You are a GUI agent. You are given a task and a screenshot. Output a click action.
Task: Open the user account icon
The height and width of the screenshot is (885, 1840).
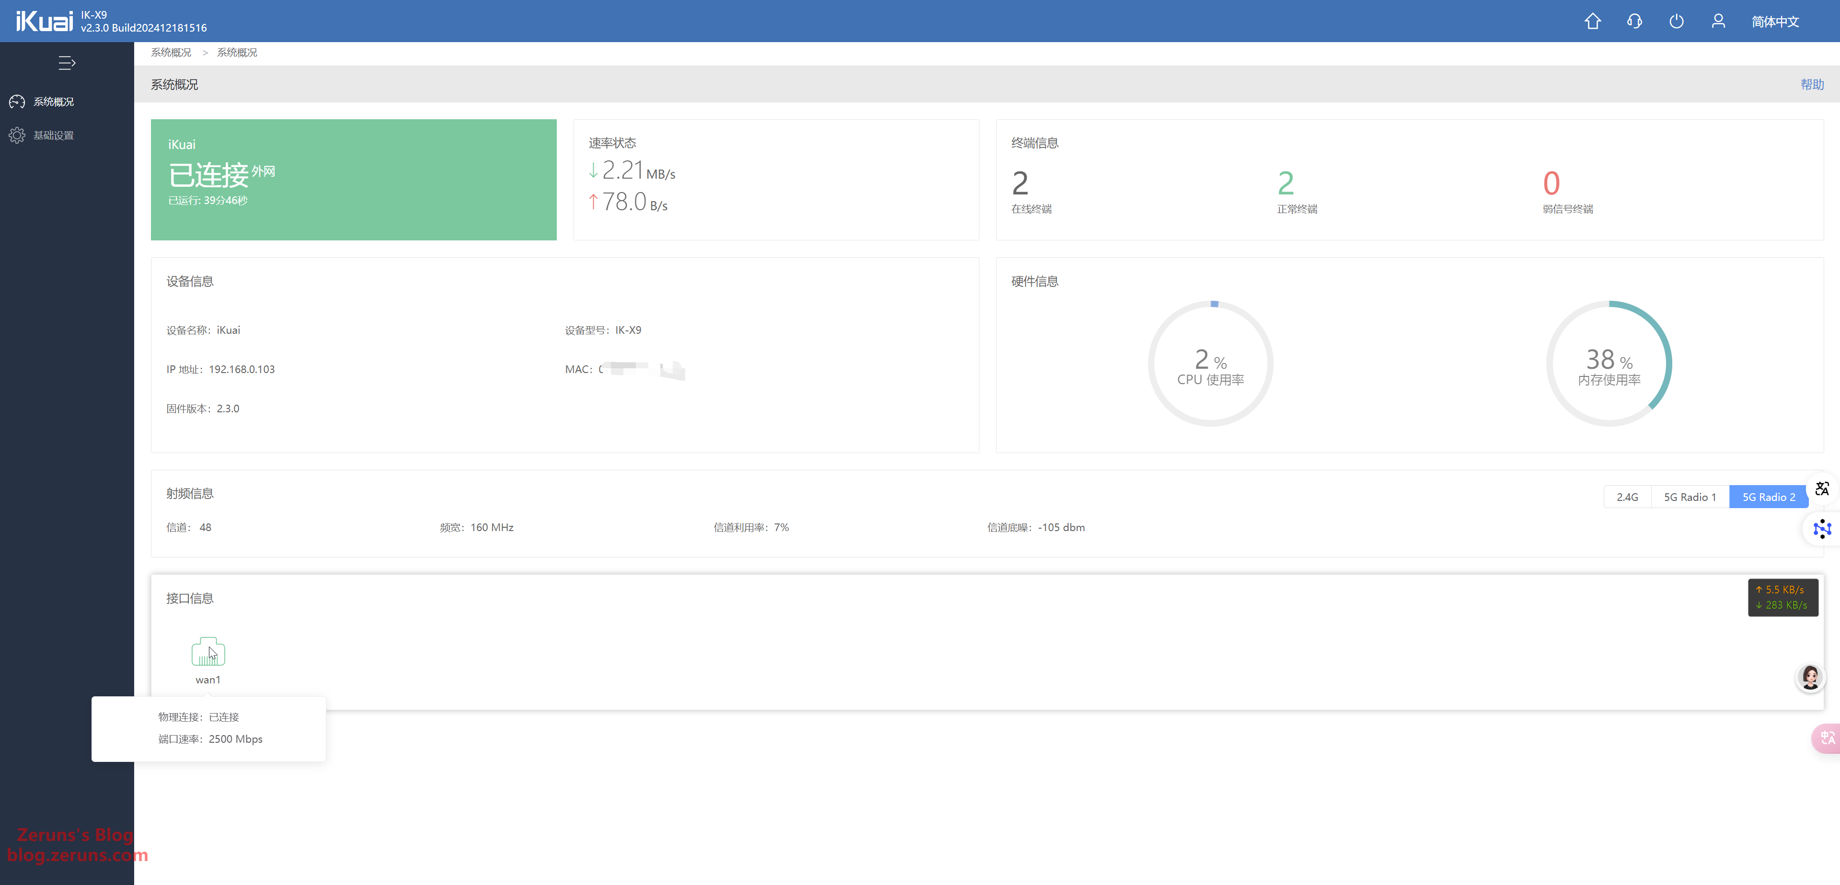[x=1718, y=22]
